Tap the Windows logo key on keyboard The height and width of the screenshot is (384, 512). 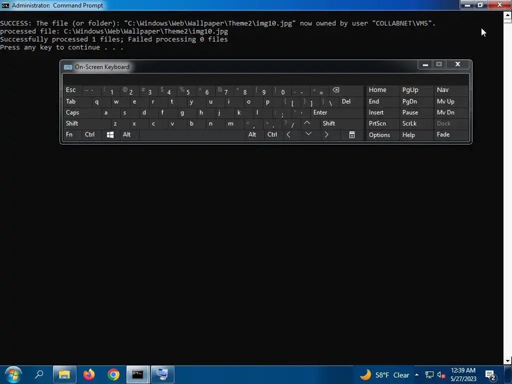coord(110,134)
